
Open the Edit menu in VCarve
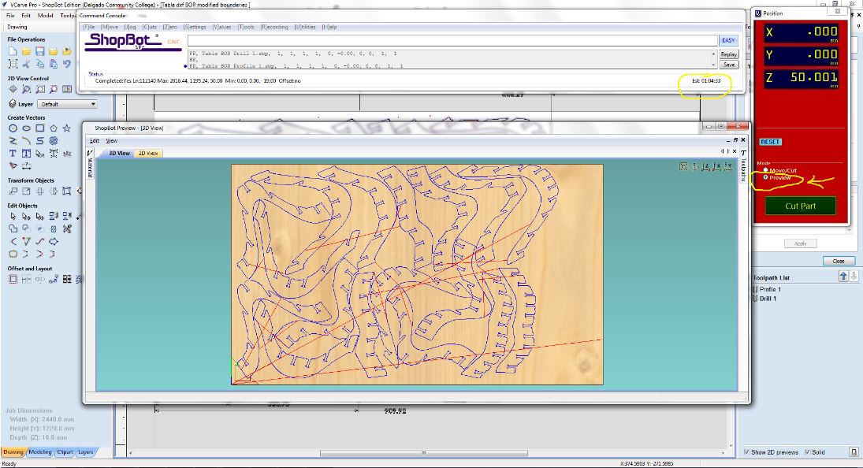(x=26, y=16)
